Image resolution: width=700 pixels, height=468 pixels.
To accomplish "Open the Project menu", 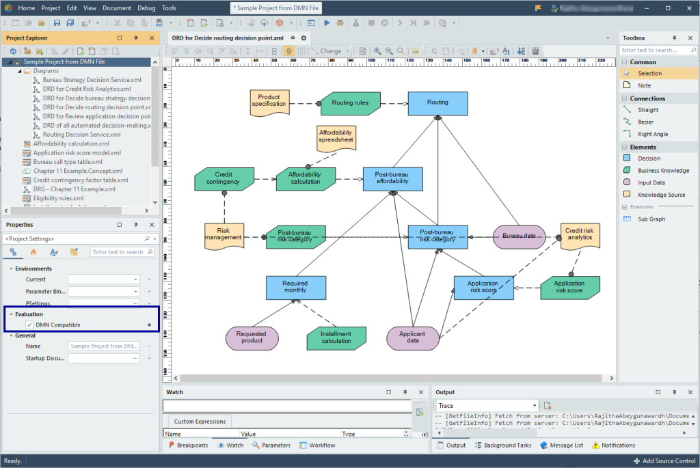I will point(51,8).
